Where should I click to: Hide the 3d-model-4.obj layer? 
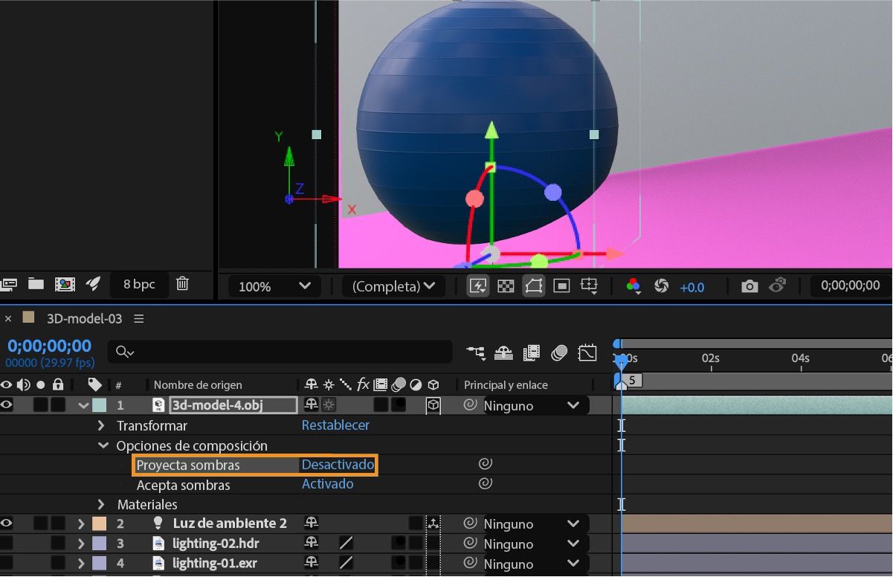pos(7,405)
